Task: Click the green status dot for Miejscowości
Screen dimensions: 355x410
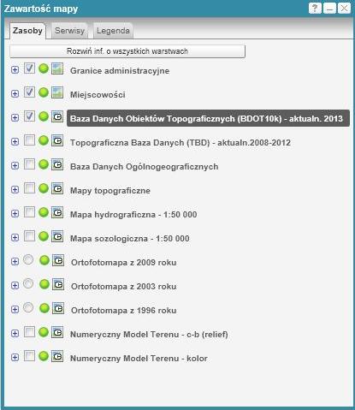Action: (x=44, y=92)
